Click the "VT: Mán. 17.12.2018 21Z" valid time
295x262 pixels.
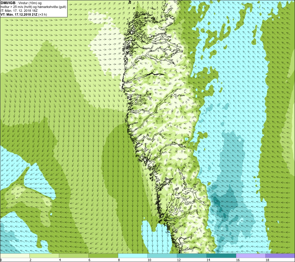19,14
